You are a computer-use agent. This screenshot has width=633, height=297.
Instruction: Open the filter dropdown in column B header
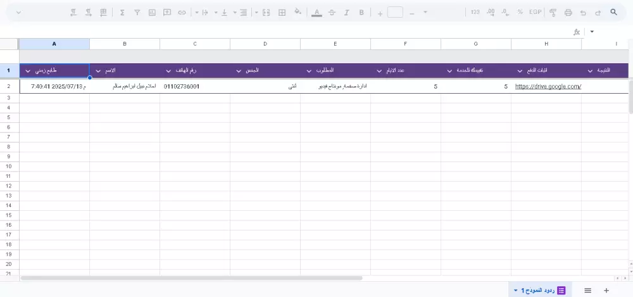pos(98,71)
